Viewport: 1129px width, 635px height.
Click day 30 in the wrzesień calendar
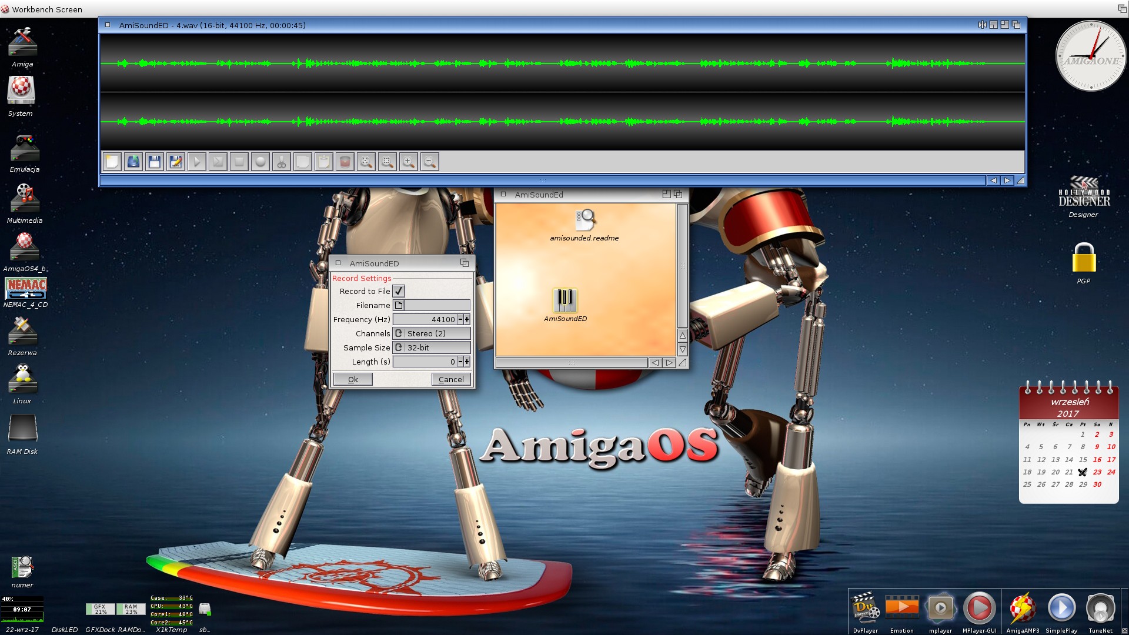(x=1097, y=484)
